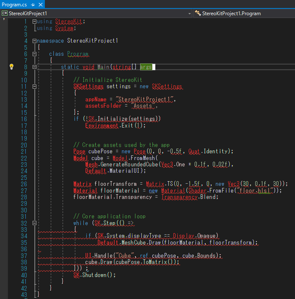Collapse the Main method block
The image size is (295, 299).
pyautogui.click(x=34, y=67)
